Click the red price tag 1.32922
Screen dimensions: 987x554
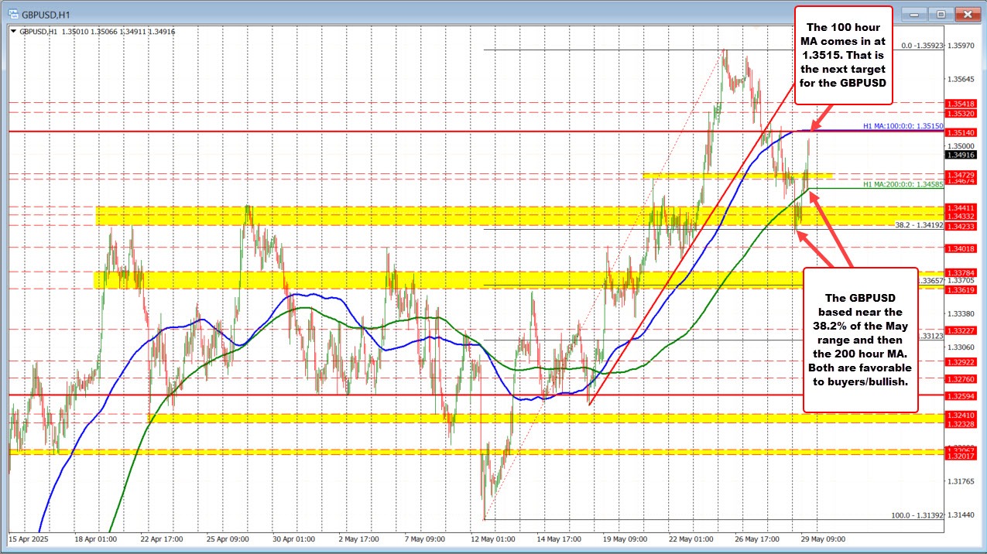point(961,361)
